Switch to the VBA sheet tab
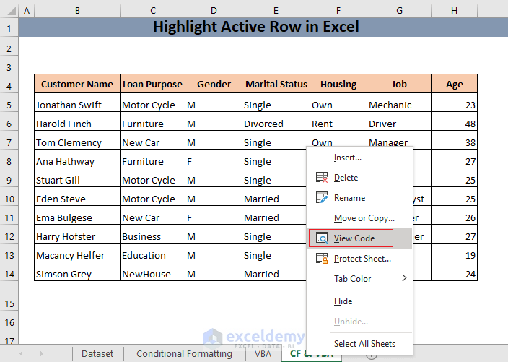Screen dimensions: 508x362 click(x=263, y=353)
